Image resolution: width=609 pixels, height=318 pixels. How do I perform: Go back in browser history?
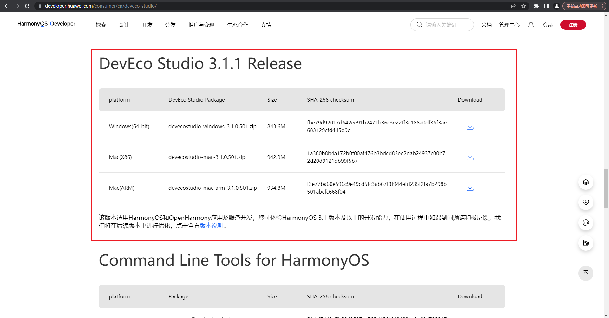(x=7, y=6)
